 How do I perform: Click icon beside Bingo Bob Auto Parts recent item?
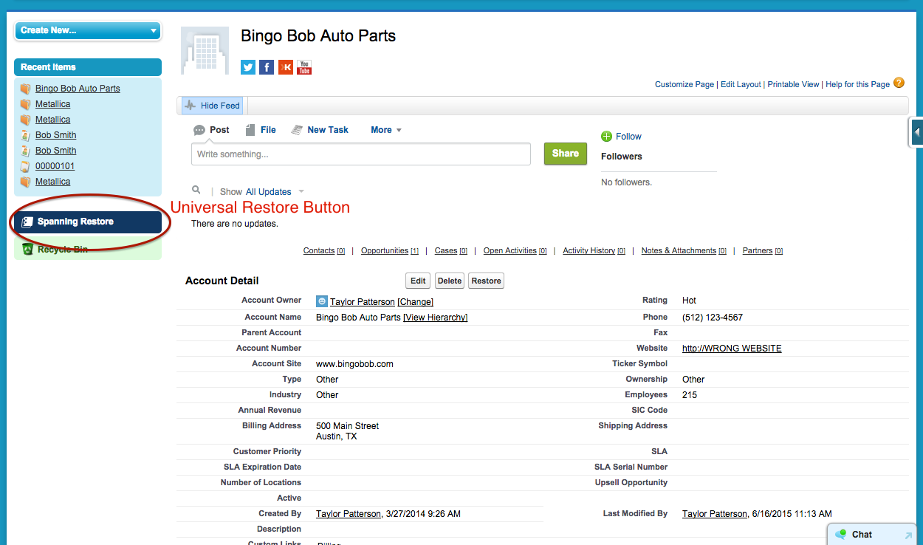pos(26,89)
